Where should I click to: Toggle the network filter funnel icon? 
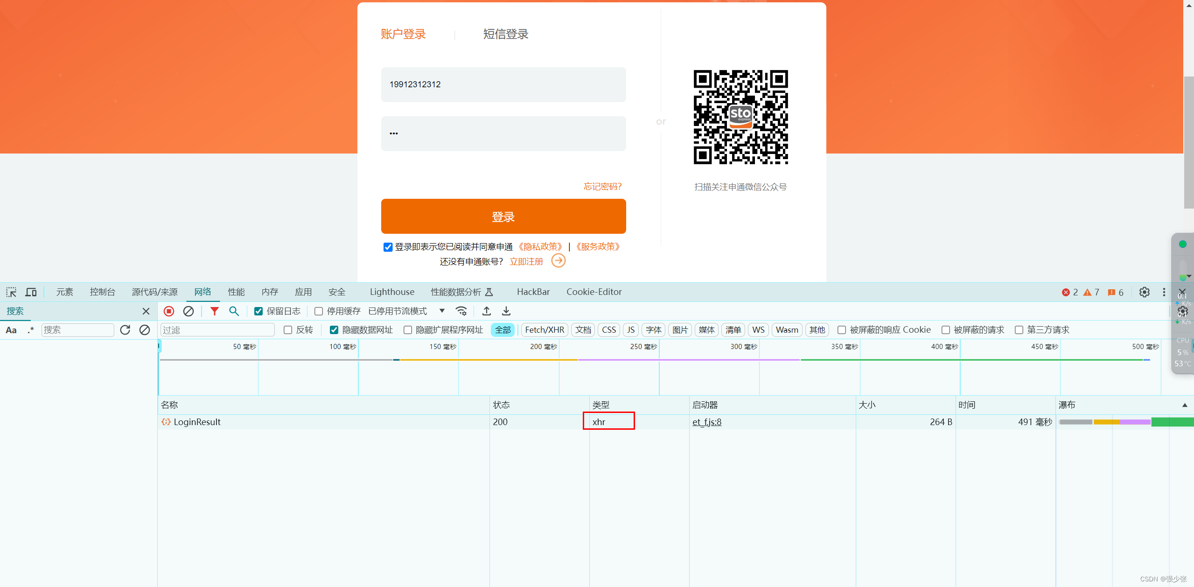click(x=214, y=311)
